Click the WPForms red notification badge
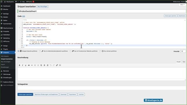The height and width of the screenshot is (105, 187). pyautogui.click(x=33, y=2)
